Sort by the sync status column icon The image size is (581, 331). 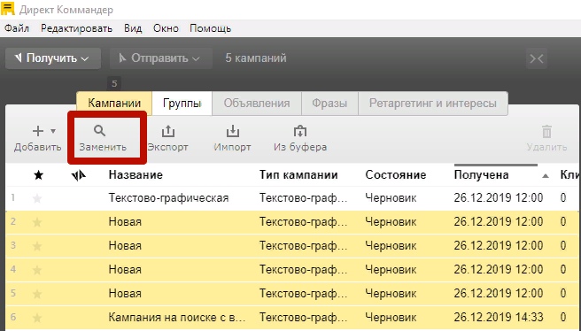(79, 175)
